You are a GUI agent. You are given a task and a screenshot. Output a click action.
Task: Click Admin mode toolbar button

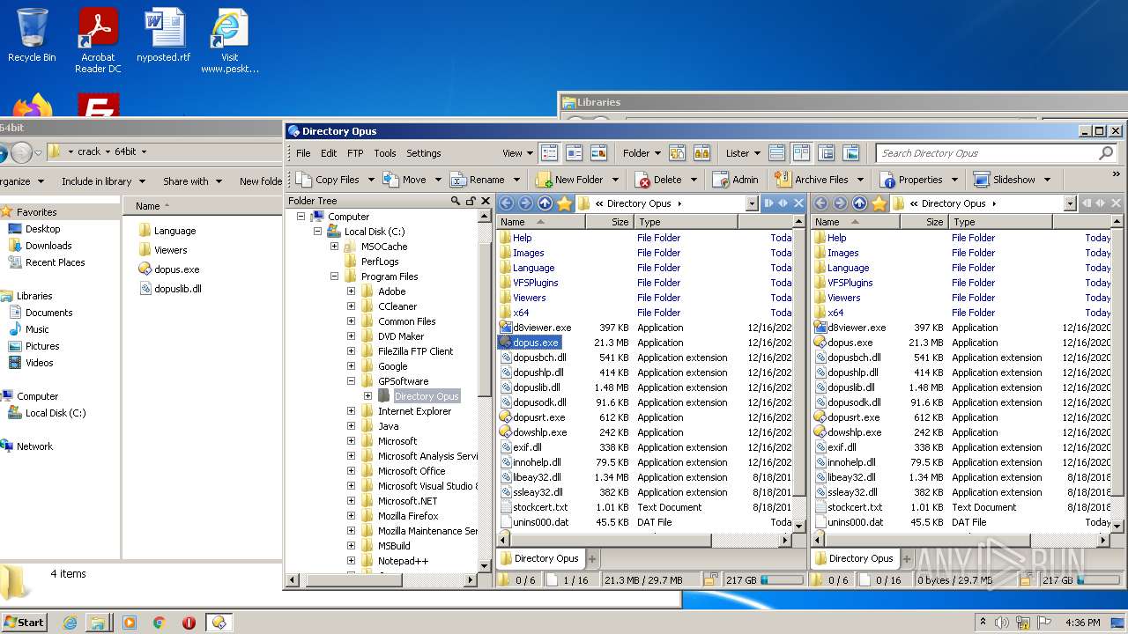tap(736, 180)
